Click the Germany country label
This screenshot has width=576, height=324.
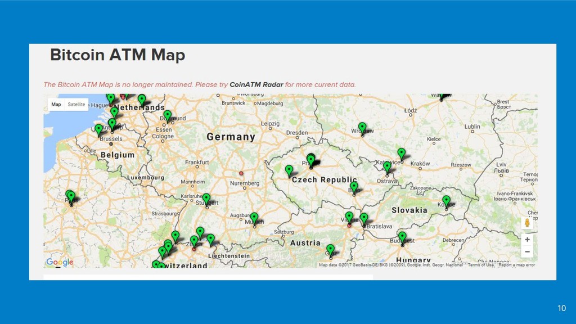click(231, 137)
